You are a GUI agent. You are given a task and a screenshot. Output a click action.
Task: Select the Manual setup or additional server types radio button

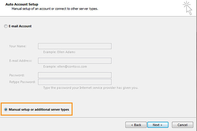pos(6,109)
